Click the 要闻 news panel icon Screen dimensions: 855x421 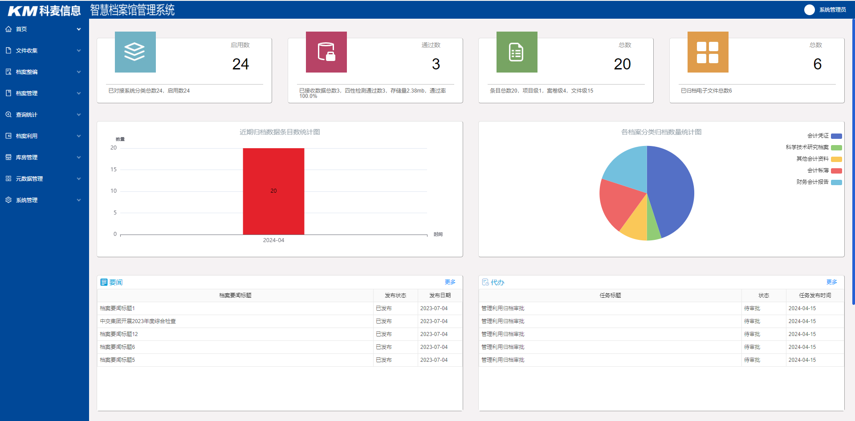tap(104, 282)
